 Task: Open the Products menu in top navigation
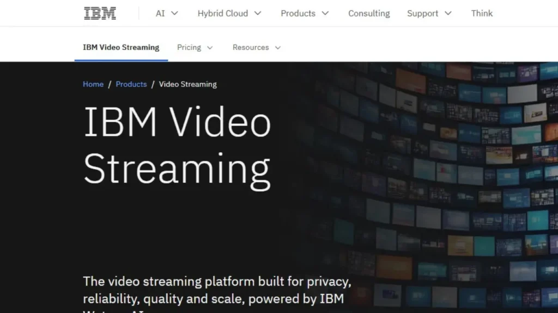point(305,13)
